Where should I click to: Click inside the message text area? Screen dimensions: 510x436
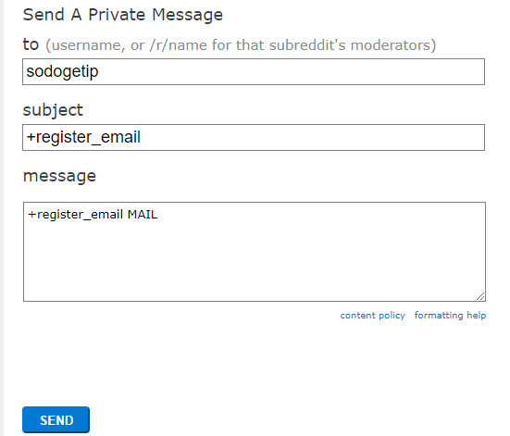coord(255,252)
